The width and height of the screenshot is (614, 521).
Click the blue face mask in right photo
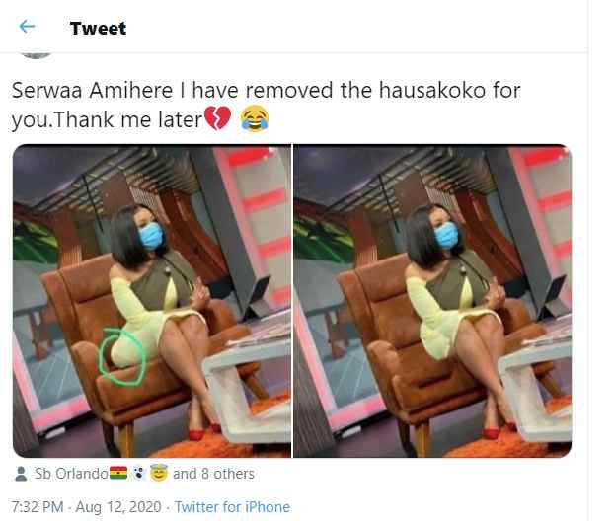(x=446, y=235)
